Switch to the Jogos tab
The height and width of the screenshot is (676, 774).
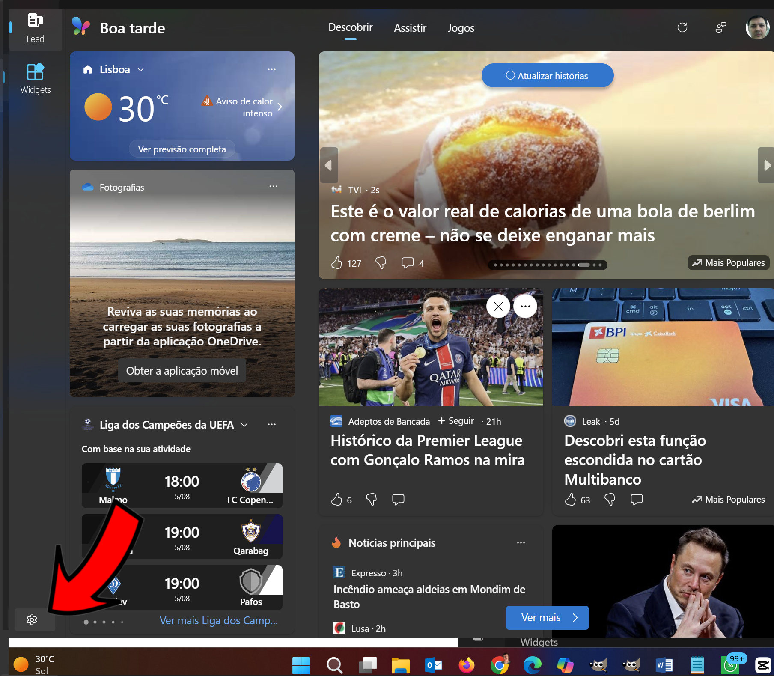[x=461, y=28]
